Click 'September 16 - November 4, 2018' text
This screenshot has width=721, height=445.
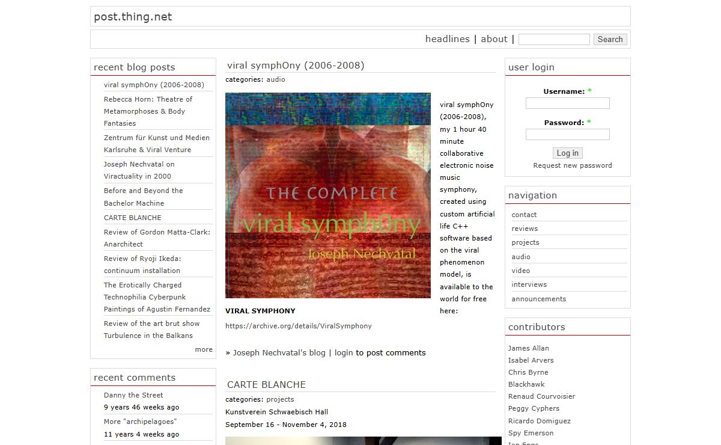click(286, 425)
